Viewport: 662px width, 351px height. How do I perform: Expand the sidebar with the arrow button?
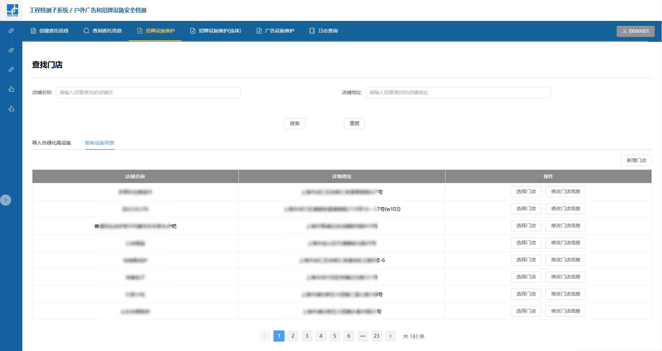point(6,200)
